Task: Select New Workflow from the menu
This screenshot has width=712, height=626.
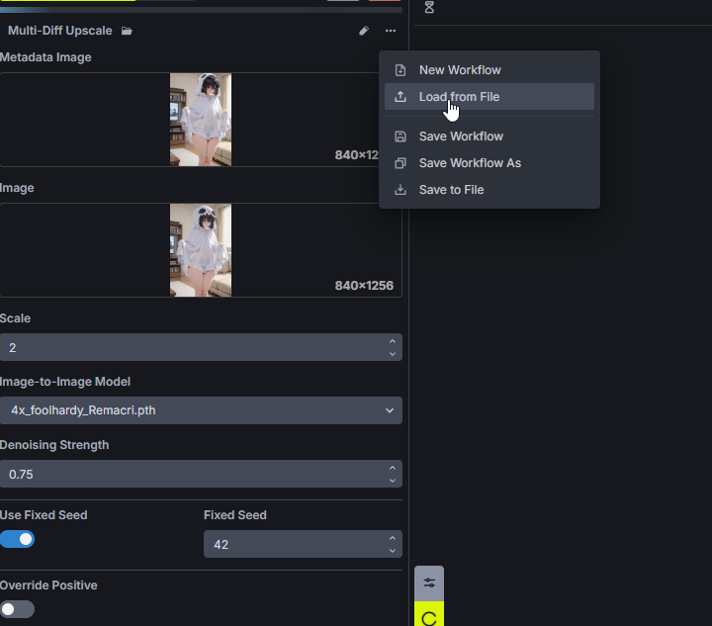Action: (460, 70)
